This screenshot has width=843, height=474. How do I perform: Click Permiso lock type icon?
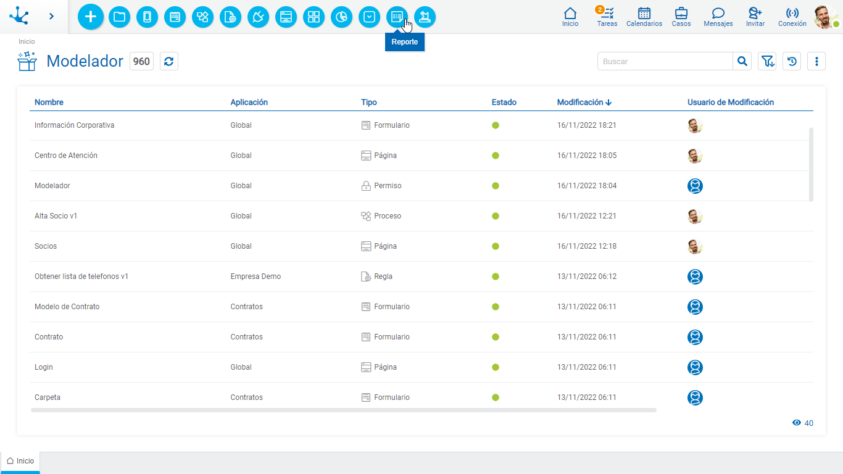point(366,186)
